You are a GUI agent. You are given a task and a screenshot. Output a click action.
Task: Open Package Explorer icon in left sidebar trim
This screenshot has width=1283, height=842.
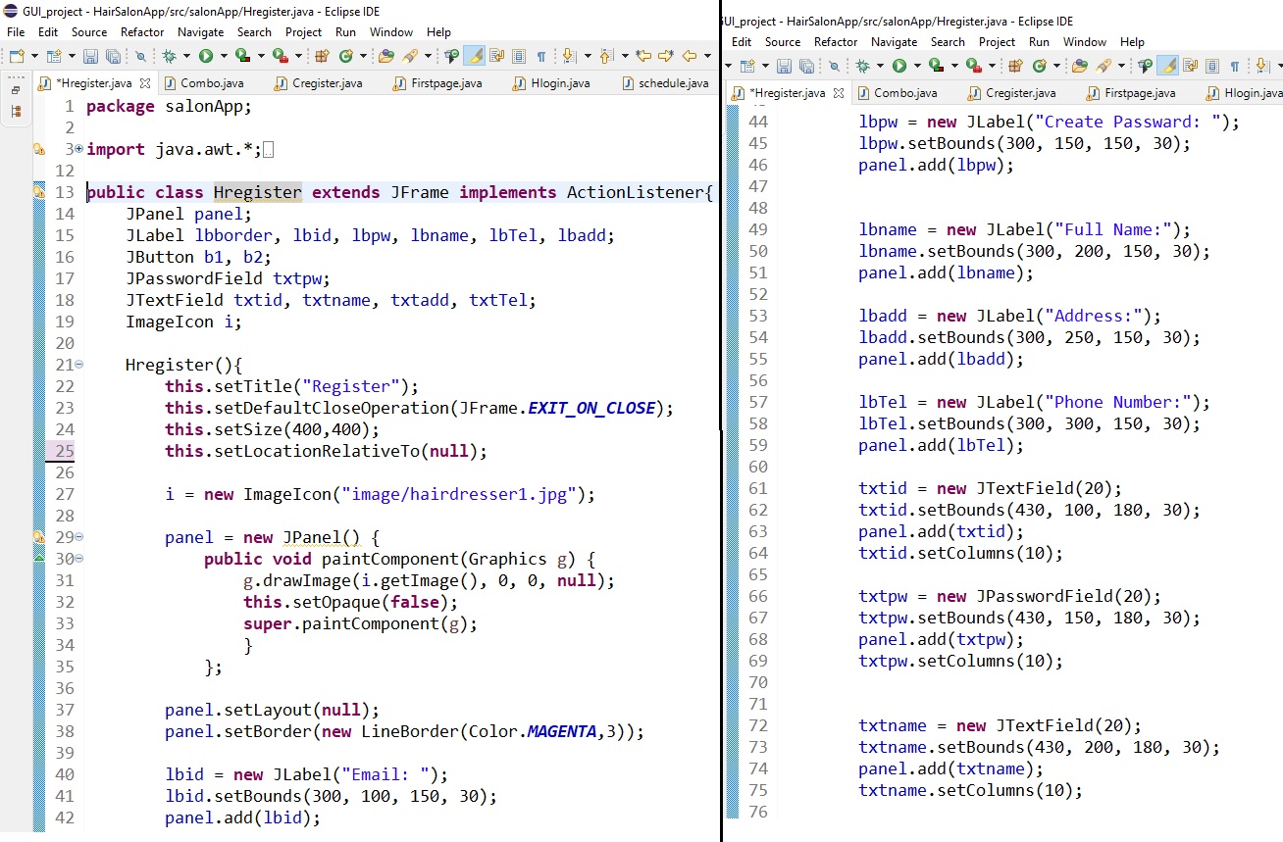point(16,111)
